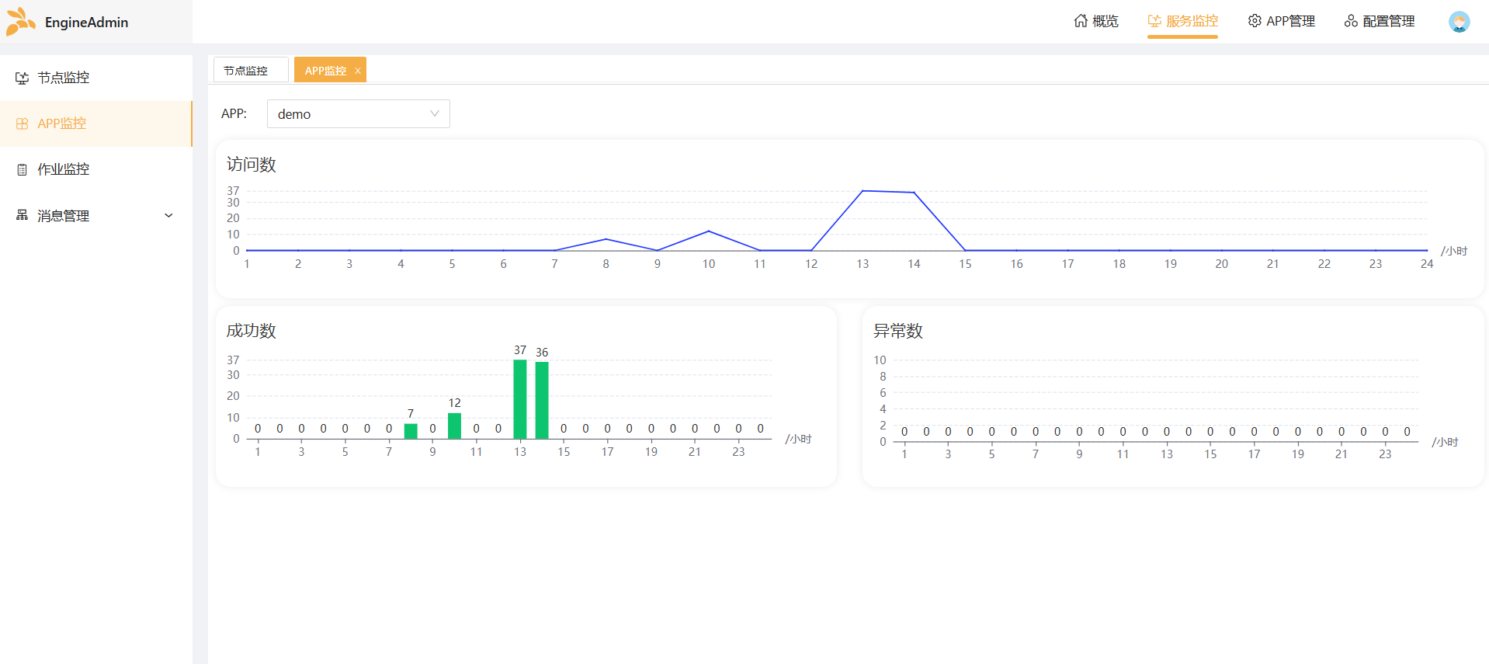Click the APP监控 sidebar grid icon
The image size is (1489, 664).
coord(23,123)
